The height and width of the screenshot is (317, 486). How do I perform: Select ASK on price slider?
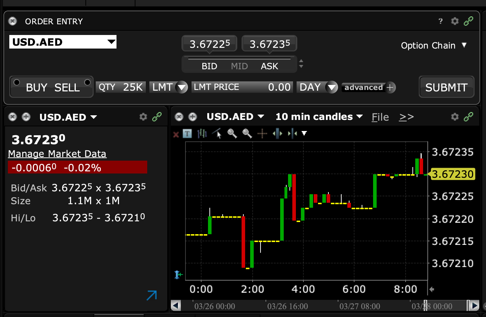coord(269,66)
